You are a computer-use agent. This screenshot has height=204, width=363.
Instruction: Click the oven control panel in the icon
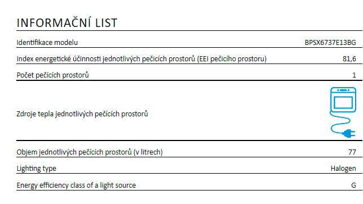coord(343,90)
